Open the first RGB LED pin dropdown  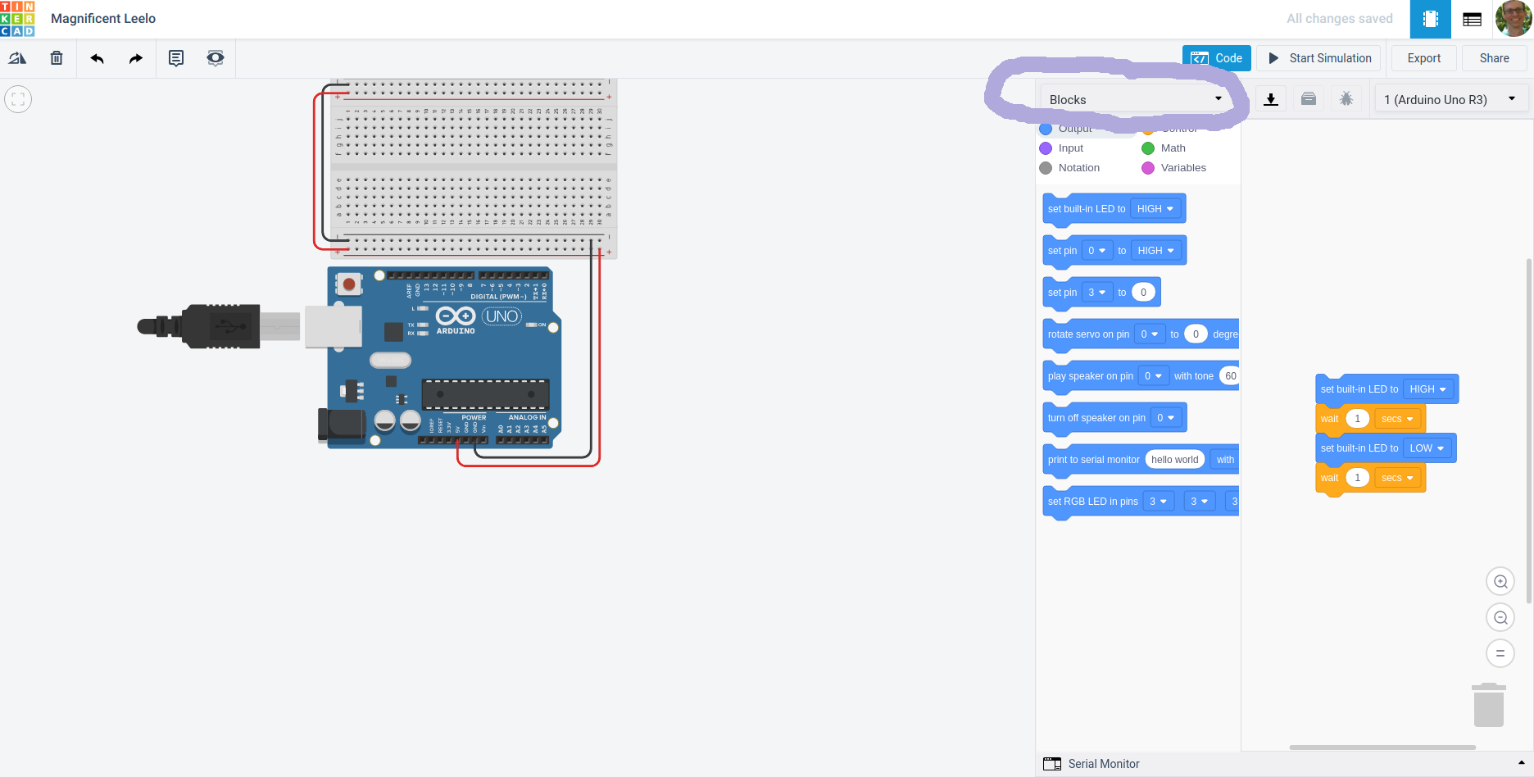coord(1159,502)
